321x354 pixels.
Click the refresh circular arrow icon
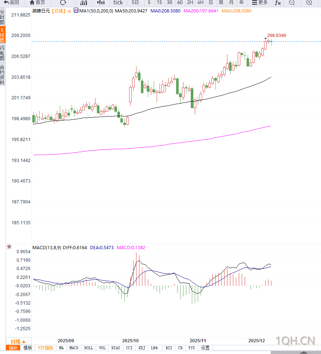tap(63, 3)
